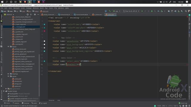Click Cortana circle icon on taskbar
The width and height of the screenshot is (191, 107).
click(11, 2)
